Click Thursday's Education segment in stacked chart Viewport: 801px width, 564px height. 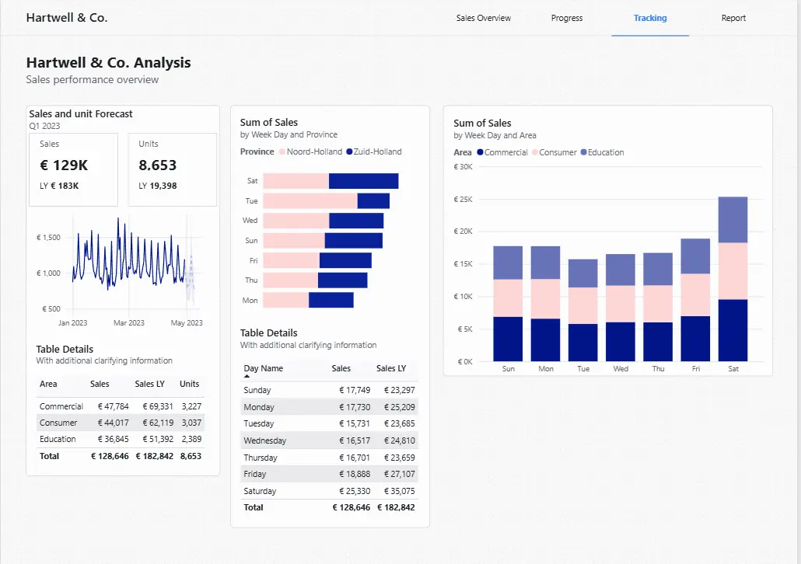point(658,269)
